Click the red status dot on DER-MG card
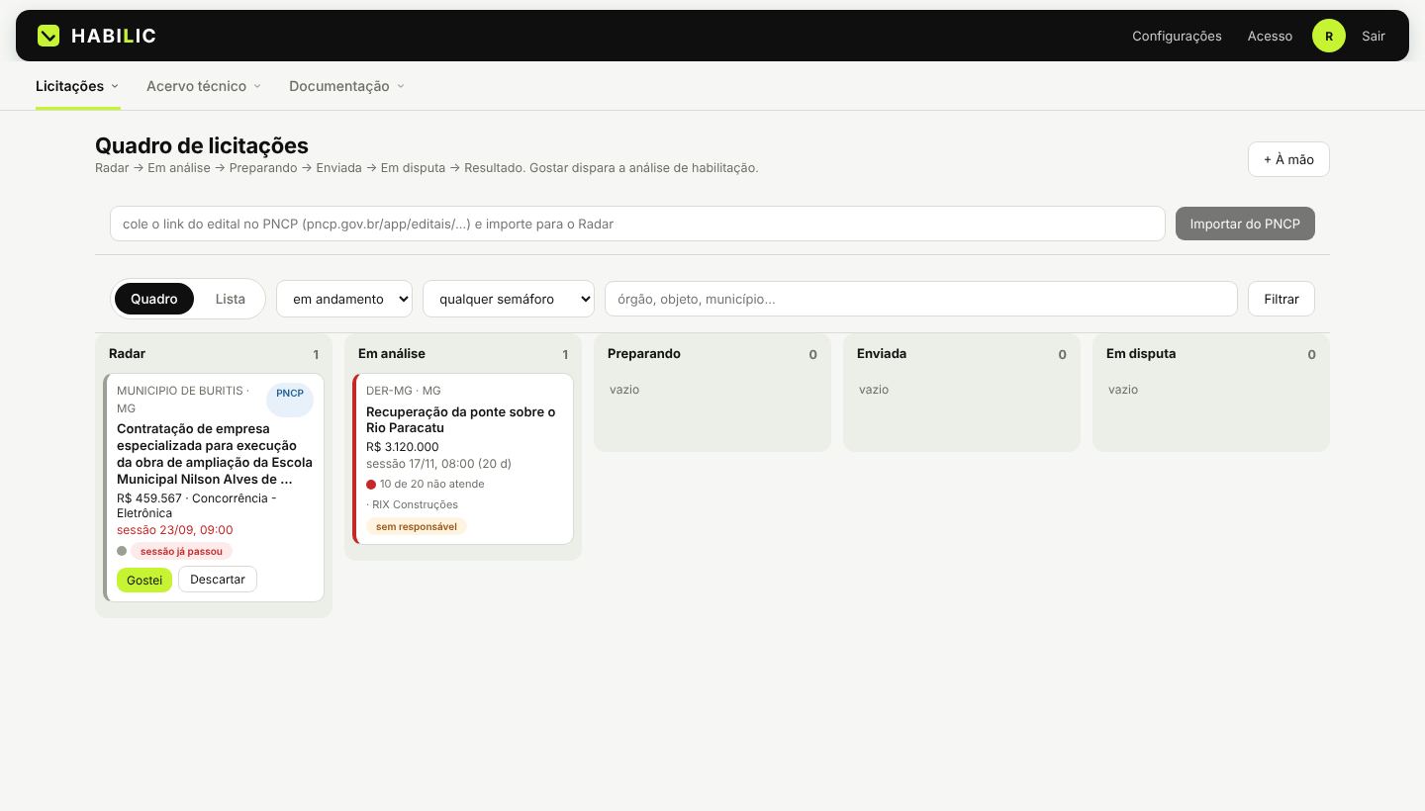This screenshot has width=1425, height=811. [371, 485]
